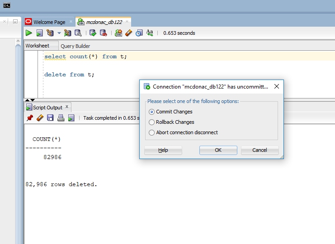Image resolution: width=335 pixels, height=244 pixels.
Task: Click the green Run Statement icon
Action: [28, 33]
